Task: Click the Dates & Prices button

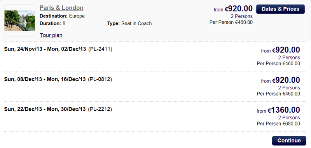Action: click(280, 9)
